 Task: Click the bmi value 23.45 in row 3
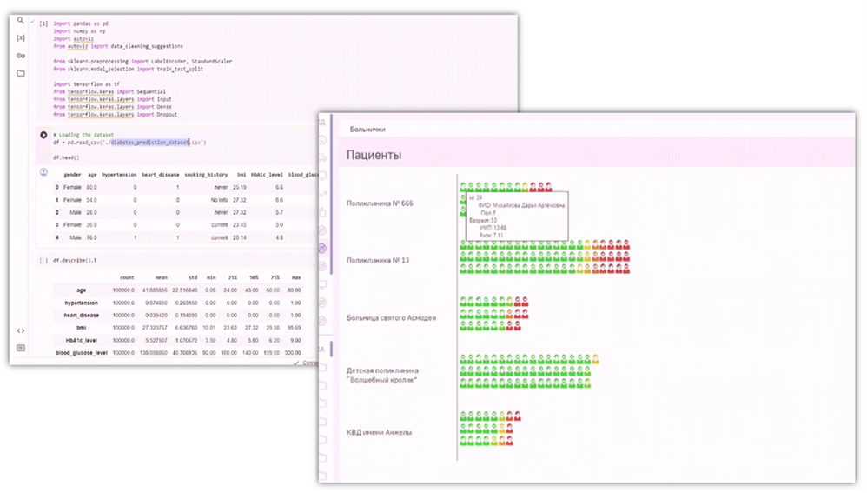(240, 225)
